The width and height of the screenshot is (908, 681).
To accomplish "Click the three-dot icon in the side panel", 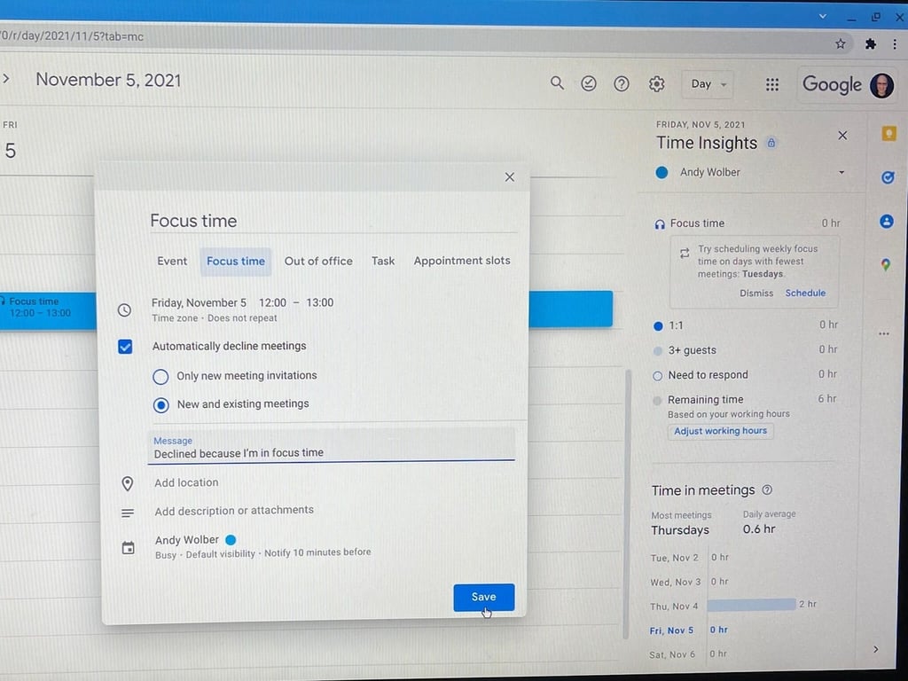I will [884, 333].
